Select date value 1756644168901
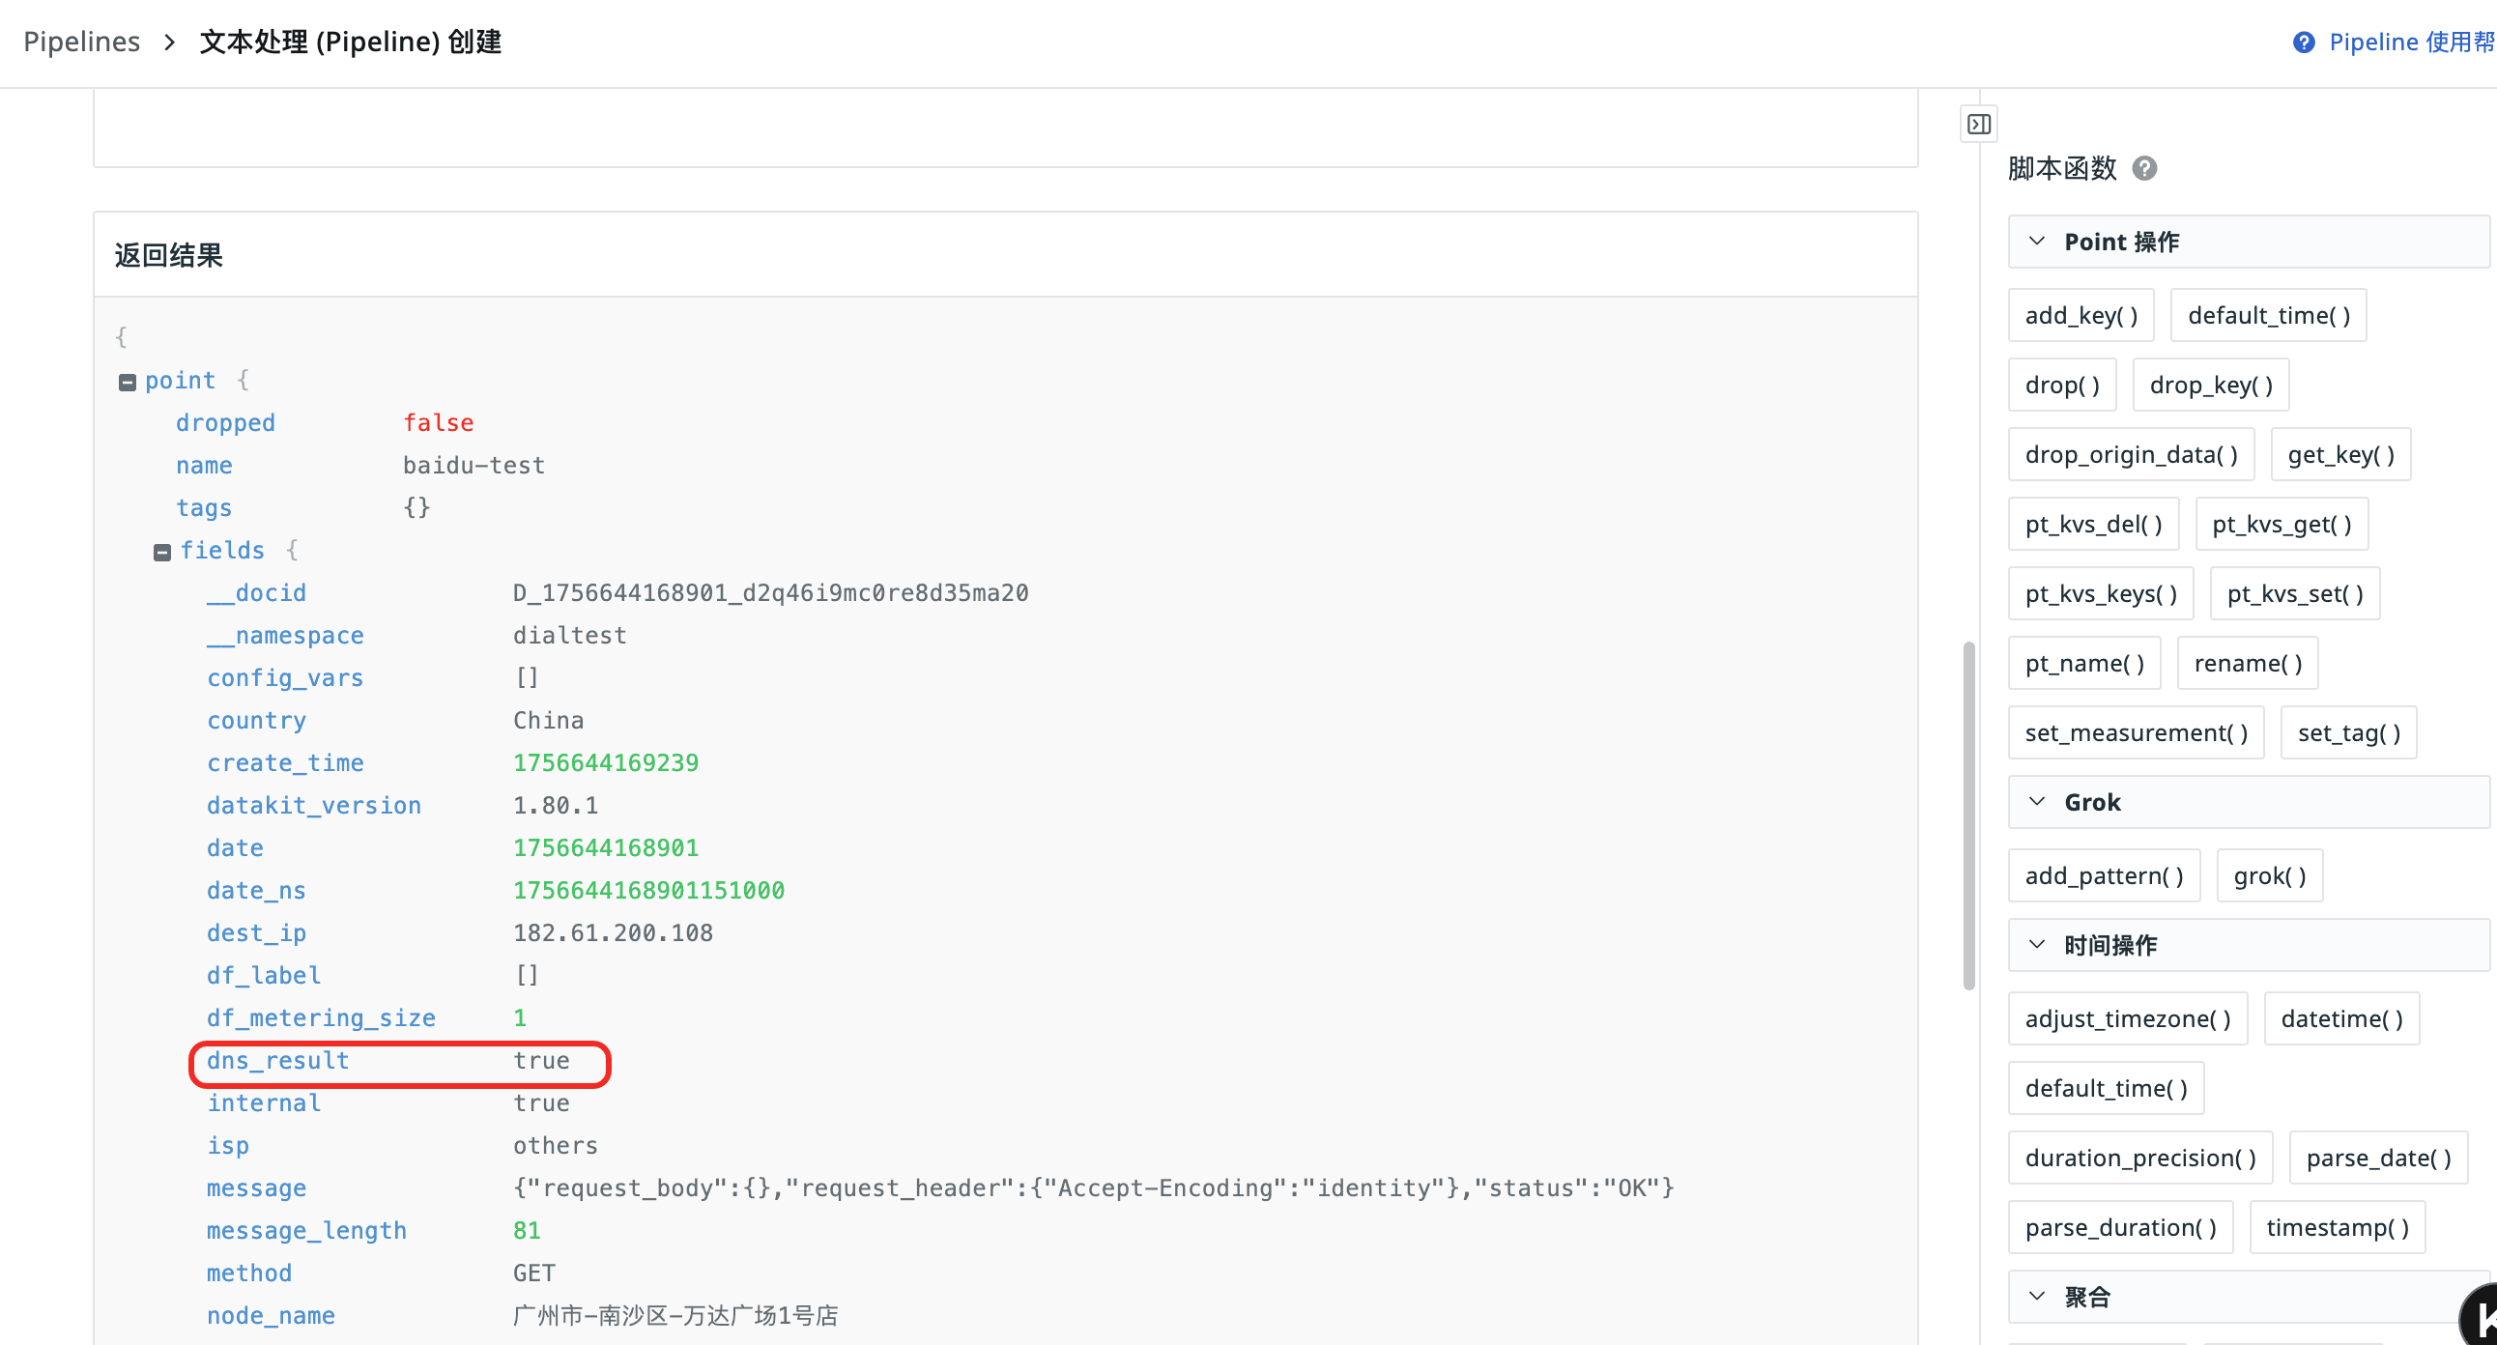The image size is (2497, 1345). coord(606,849)
